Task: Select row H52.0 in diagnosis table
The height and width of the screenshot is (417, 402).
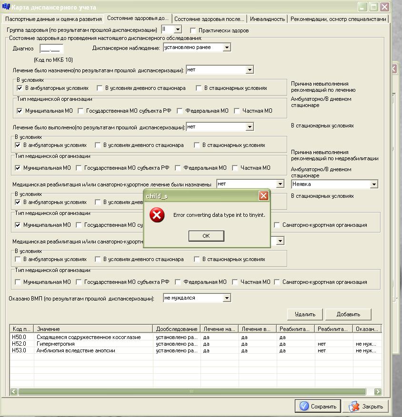Action: coord(196,344)
